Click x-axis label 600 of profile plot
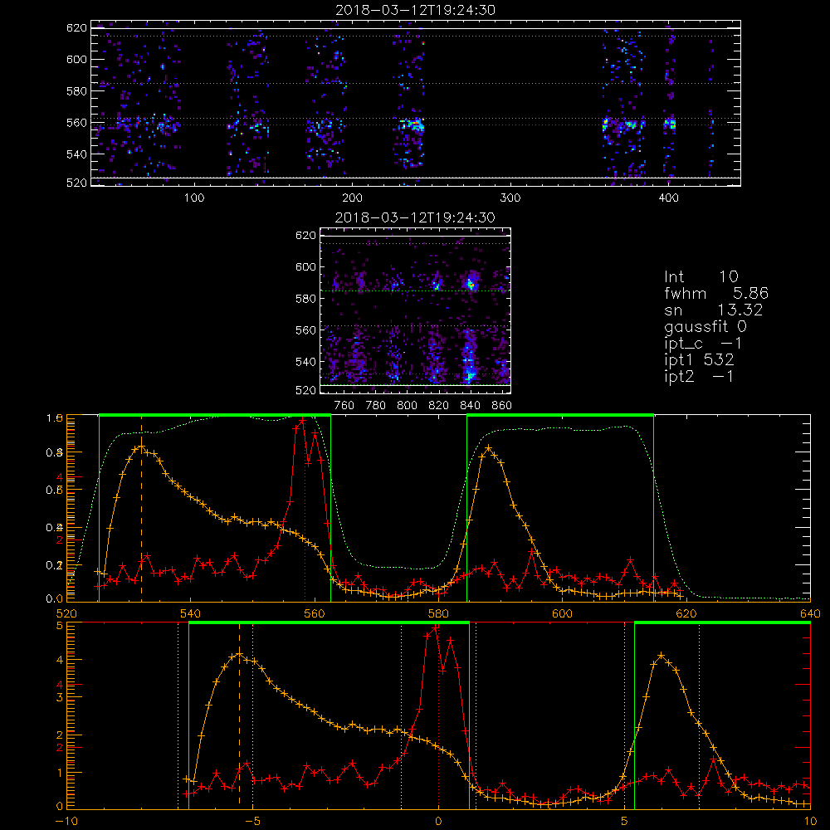Image resolution: width=830 pixels, height=830 pixels. [562, 614]
